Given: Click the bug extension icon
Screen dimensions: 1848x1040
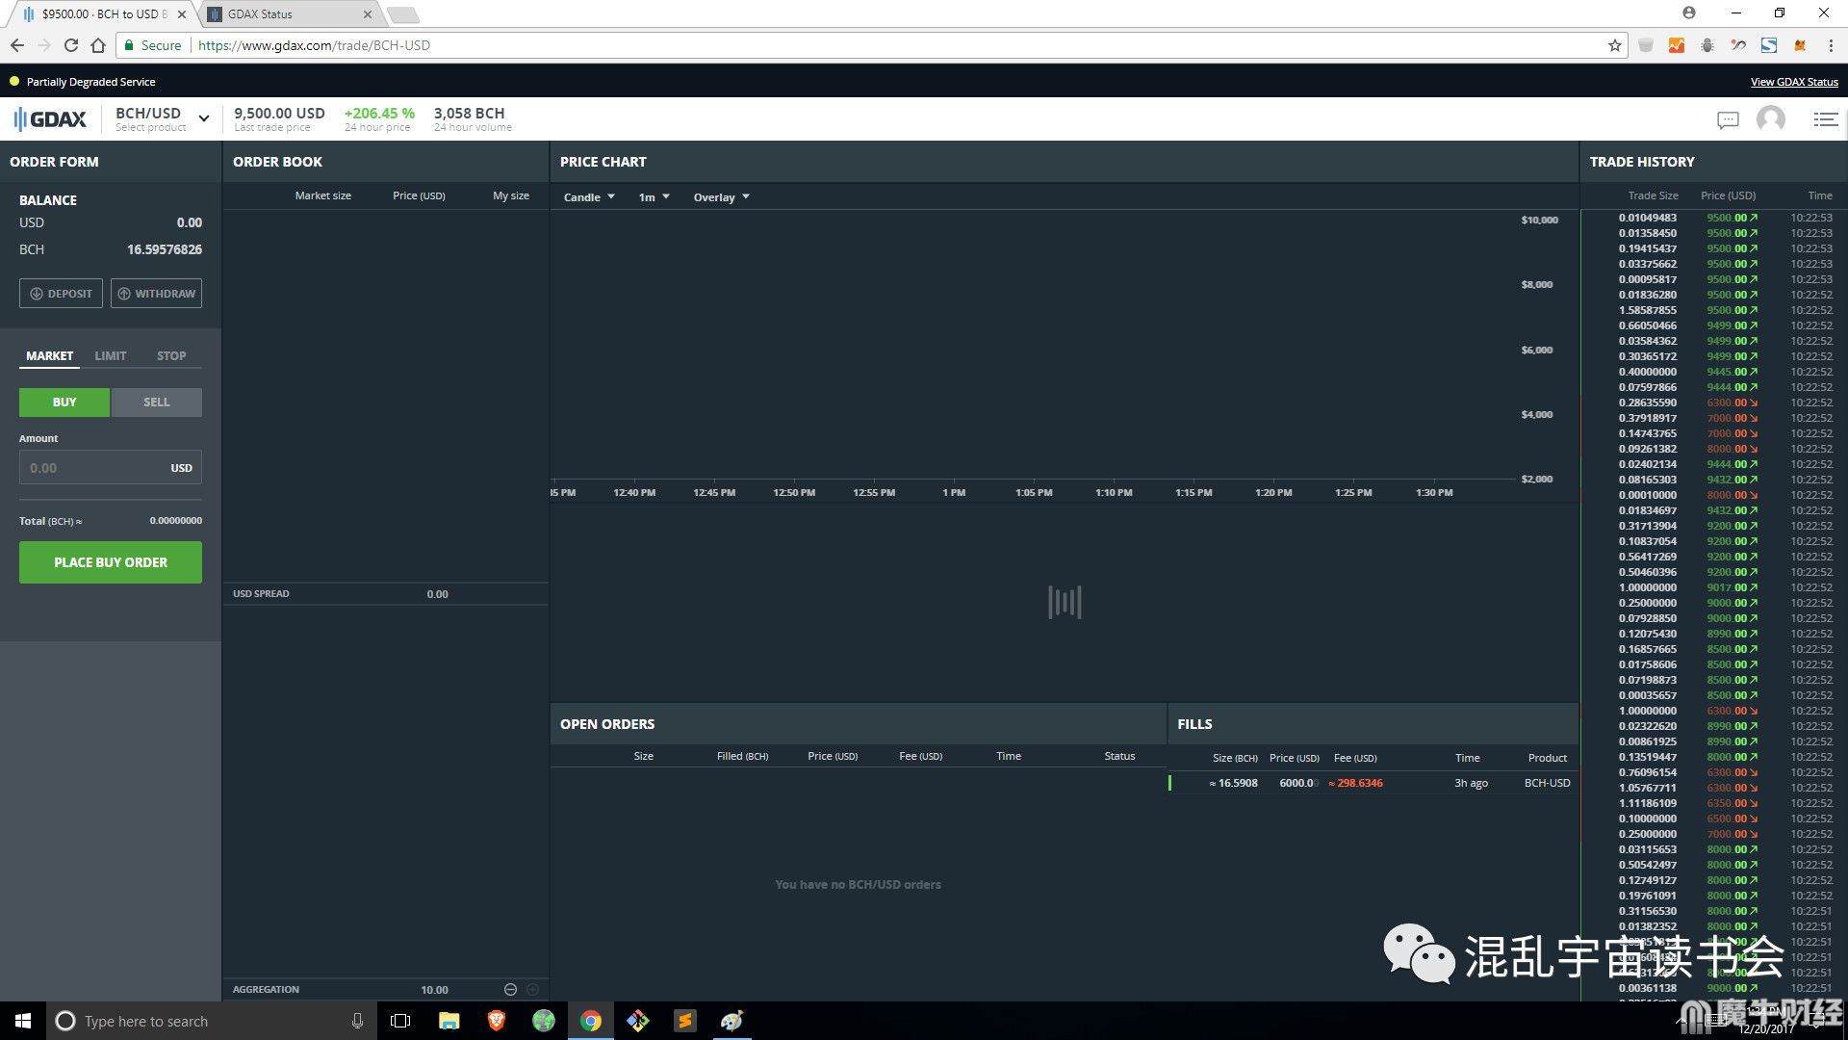Looking at the screenshot, I should [1707, 45].
